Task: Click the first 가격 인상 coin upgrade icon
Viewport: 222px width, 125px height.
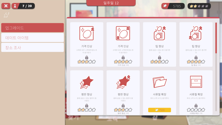Action: [87, 33]
